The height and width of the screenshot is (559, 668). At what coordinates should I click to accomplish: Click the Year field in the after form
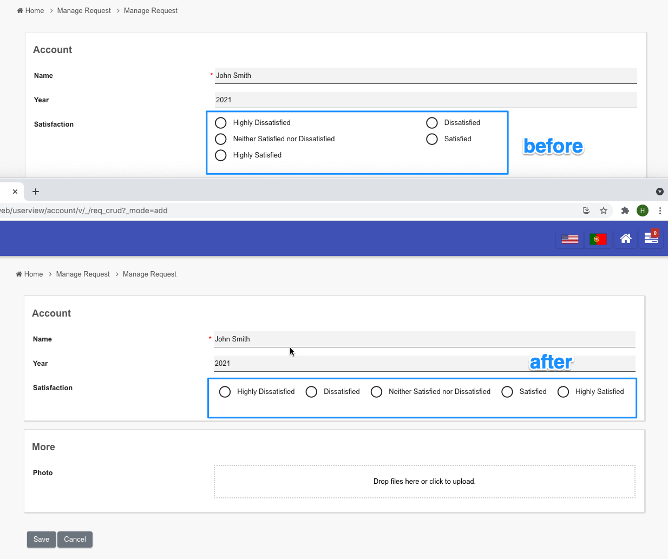424,364
